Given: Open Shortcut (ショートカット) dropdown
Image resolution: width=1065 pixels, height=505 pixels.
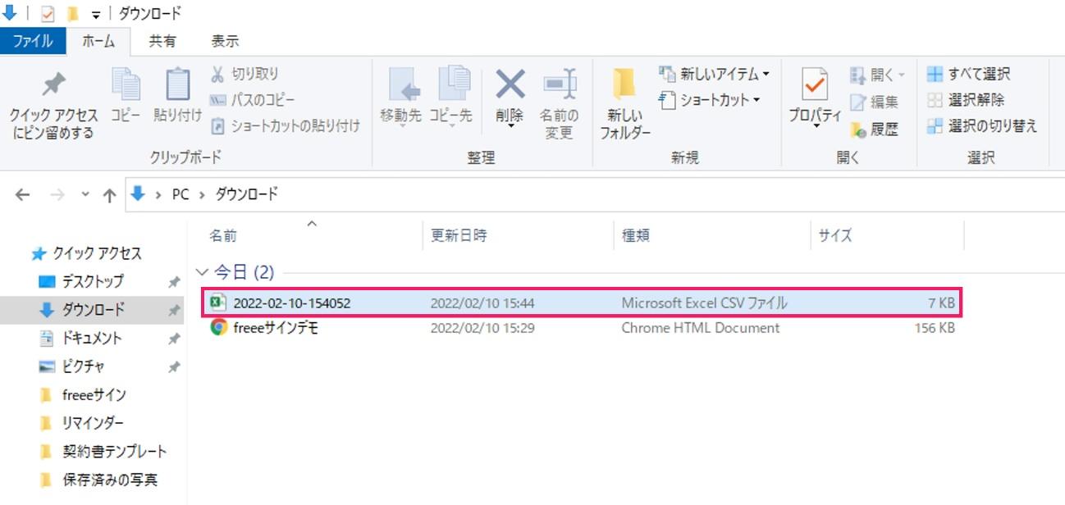Looking at the screenshot, I should coord(710,100).
